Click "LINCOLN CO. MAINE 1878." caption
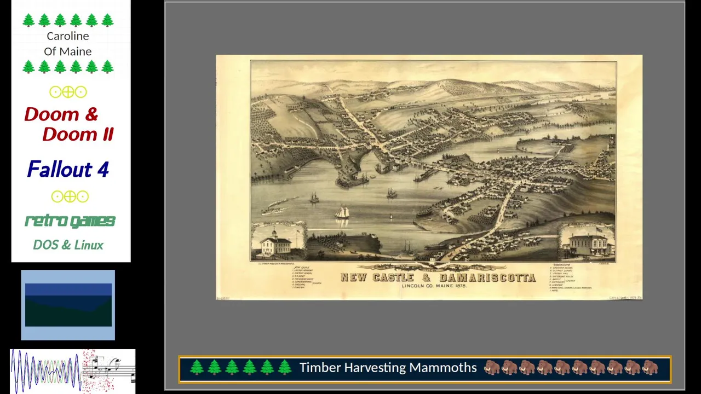 point(434,286)
